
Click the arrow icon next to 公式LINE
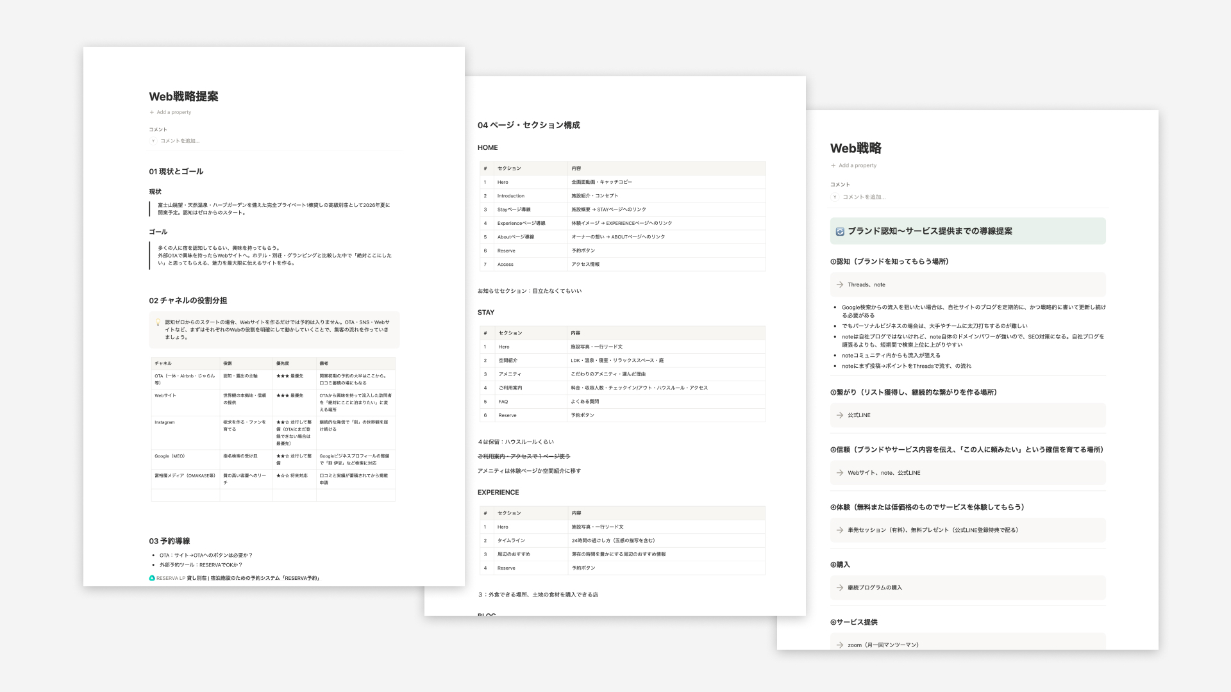point(840,415)
